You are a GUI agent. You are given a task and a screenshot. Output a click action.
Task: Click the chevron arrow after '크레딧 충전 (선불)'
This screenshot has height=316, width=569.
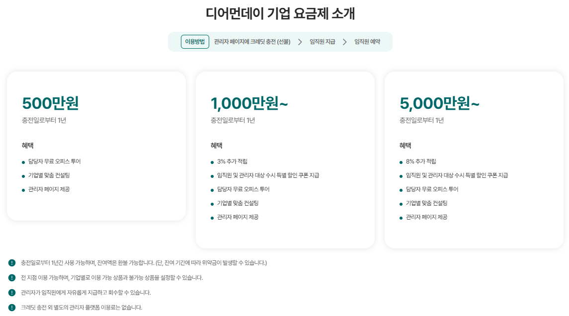pyautogui.click(x=300, y=42)
